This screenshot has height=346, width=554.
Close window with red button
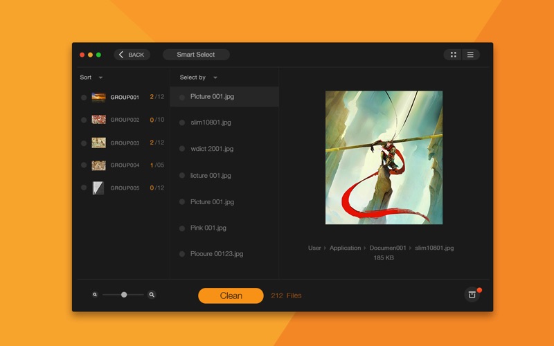pyautogui.click(x=82, y=55)
